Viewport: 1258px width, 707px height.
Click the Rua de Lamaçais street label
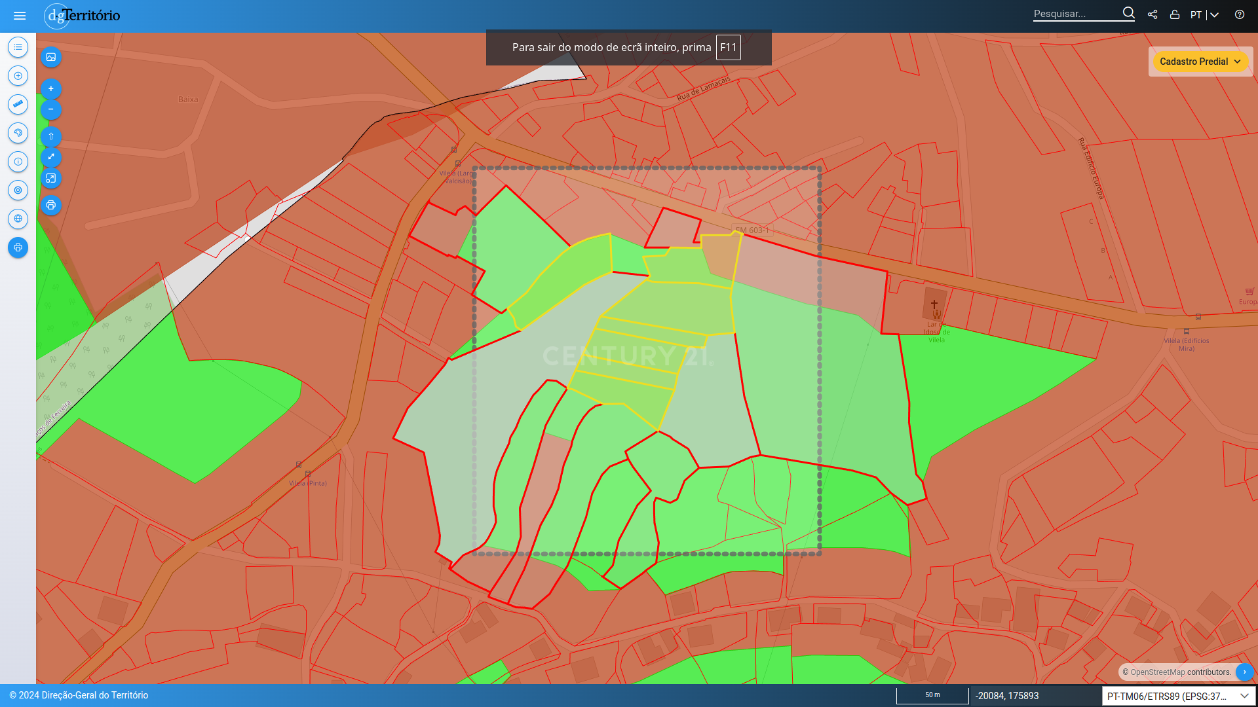pos(703,88)
